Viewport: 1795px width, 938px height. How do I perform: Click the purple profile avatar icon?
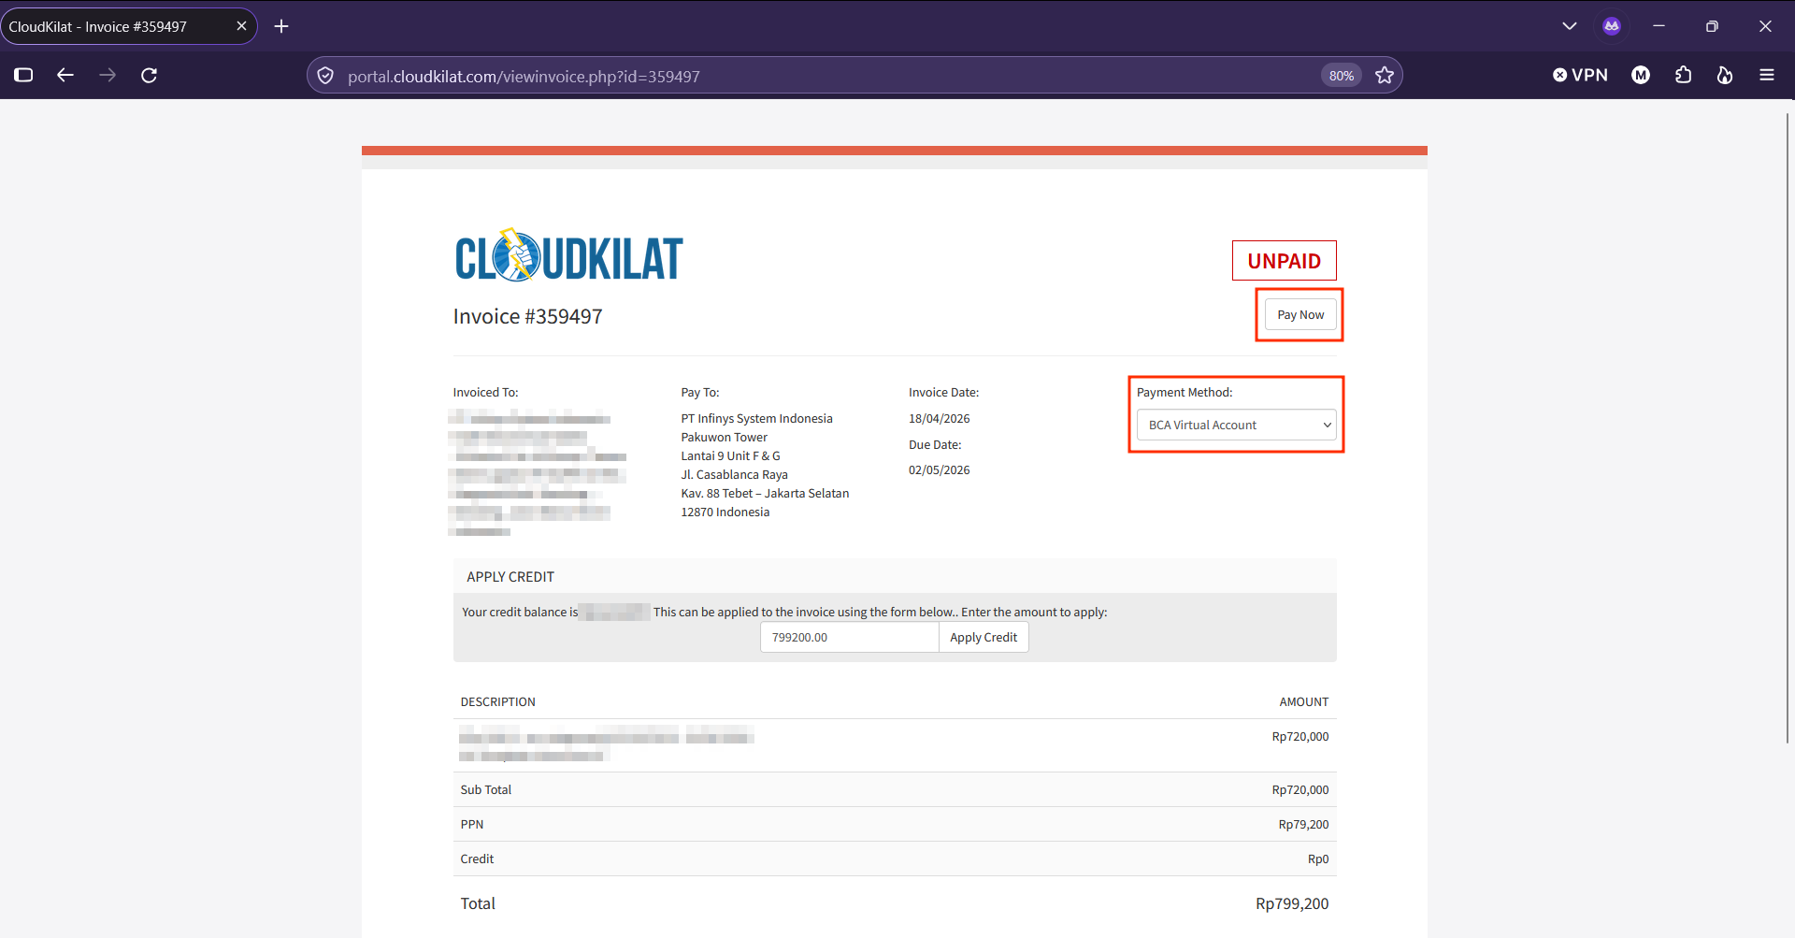(x=1612, y=26)
